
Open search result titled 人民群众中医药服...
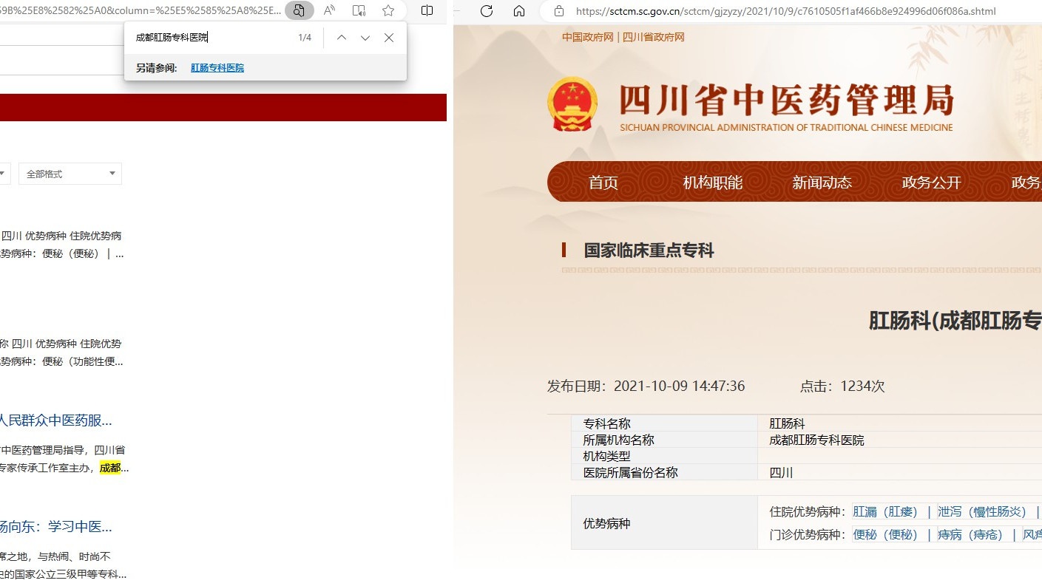click(56, 420)
